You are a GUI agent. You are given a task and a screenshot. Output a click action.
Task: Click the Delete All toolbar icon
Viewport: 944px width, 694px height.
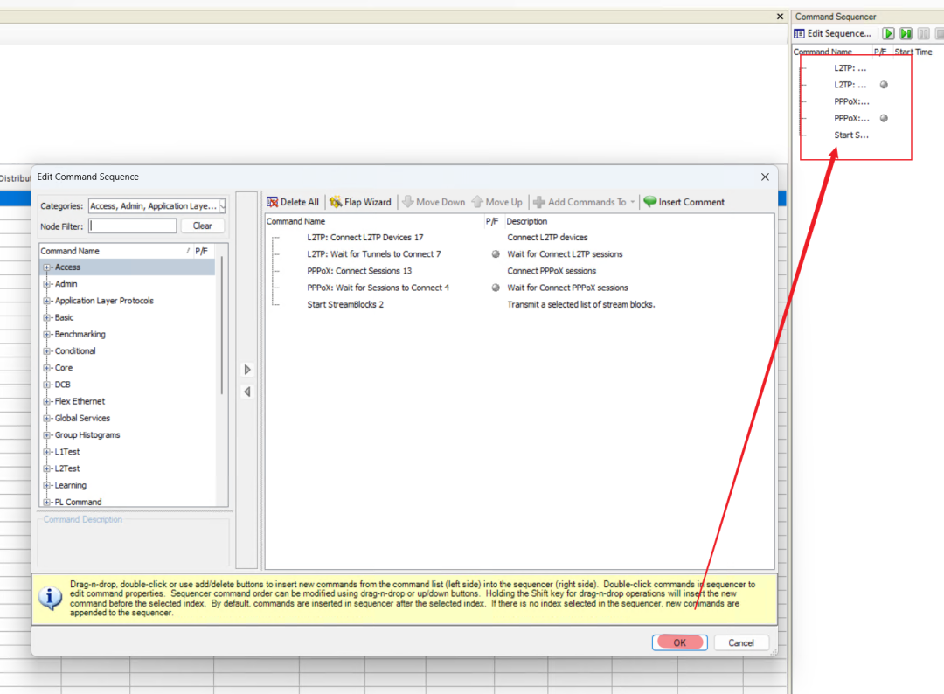pyautogui.click(x=273, y=202)
